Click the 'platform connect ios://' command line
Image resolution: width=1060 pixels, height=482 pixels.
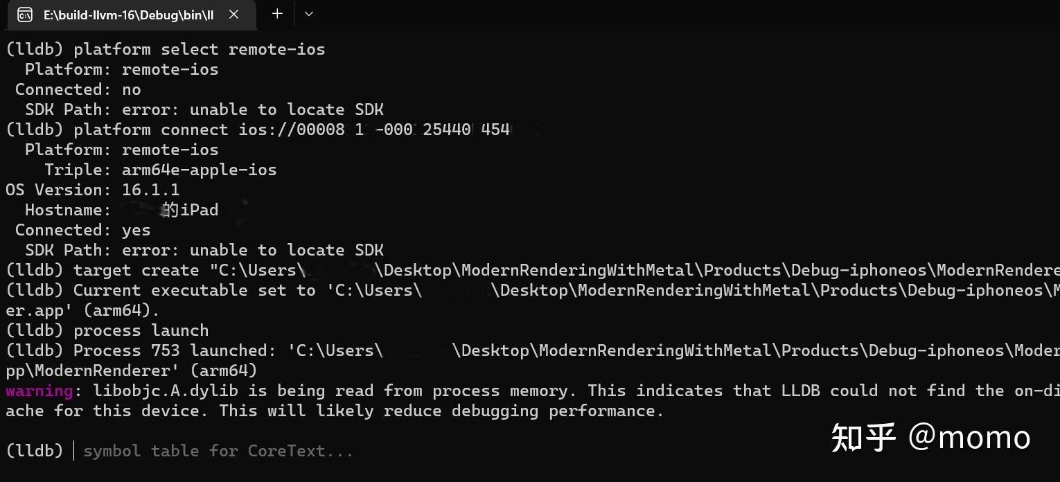click(291, 130)
